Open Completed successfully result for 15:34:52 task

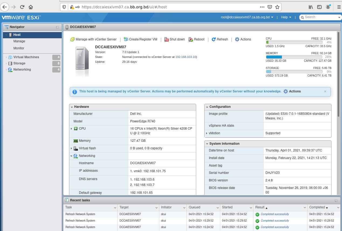click(x=275, y=214)
